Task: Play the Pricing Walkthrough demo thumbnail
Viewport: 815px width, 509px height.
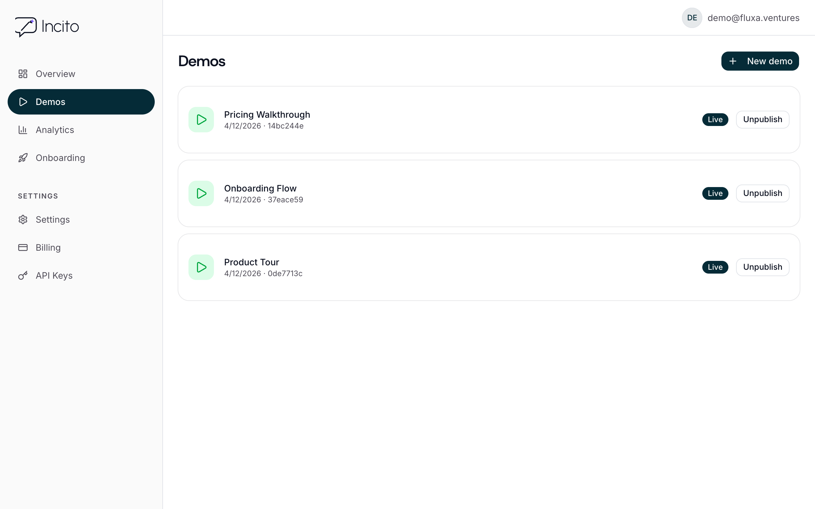Action: (x=201, y=120)
